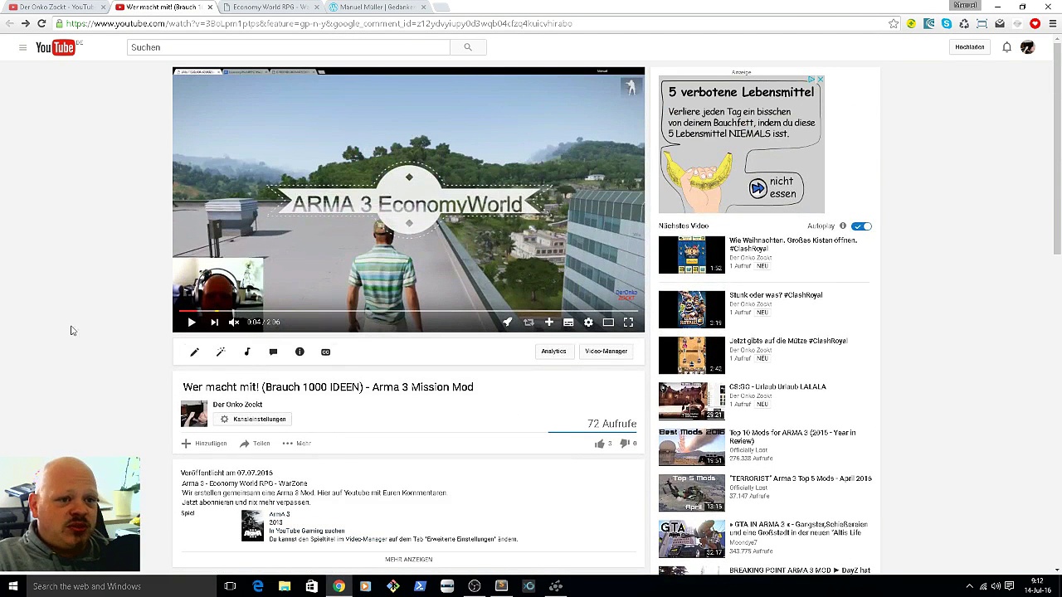
Task: Open the YouTube notifications bell
Action: pos(1006,47)
